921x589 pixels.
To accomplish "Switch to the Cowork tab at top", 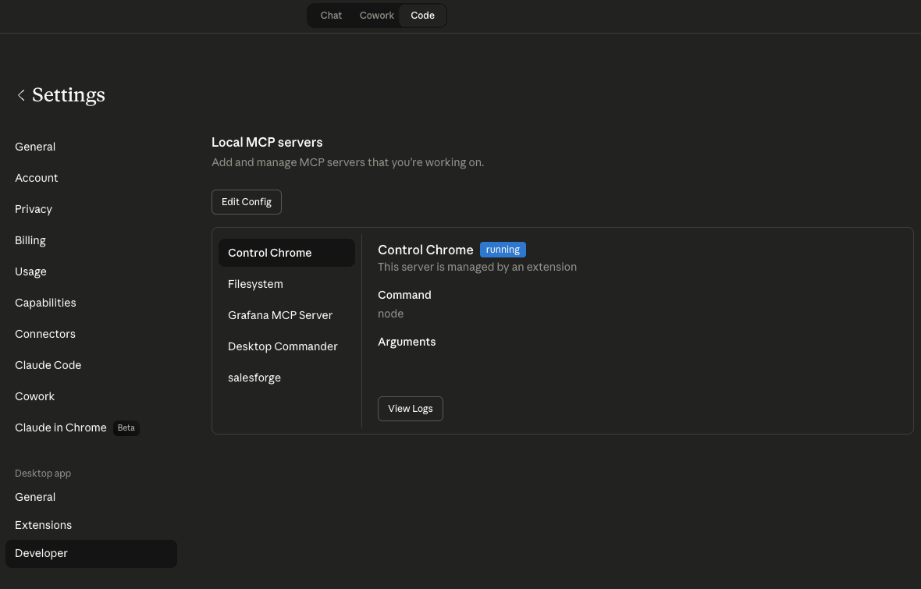I will [x=376, y=16].
